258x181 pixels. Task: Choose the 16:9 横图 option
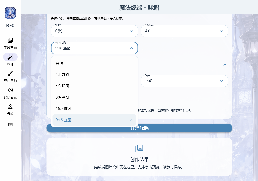94,109
